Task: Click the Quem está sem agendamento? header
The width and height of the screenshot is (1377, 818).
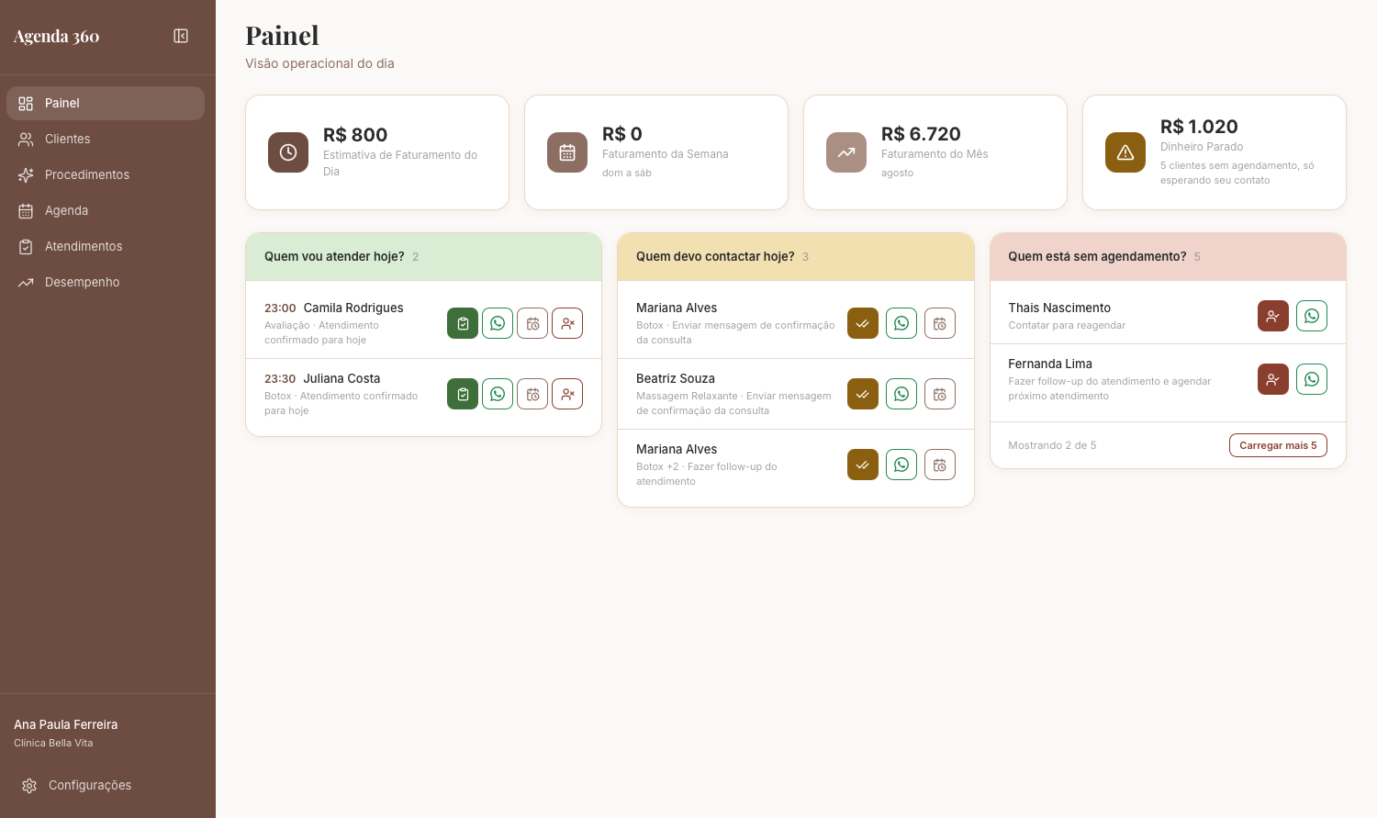Action: [1168, 257]
